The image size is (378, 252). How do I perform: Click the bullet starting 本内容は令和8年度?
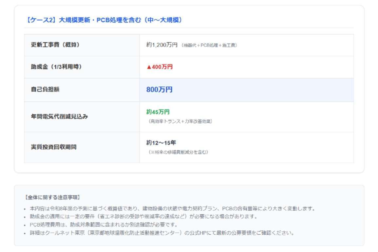click(172, 209)
